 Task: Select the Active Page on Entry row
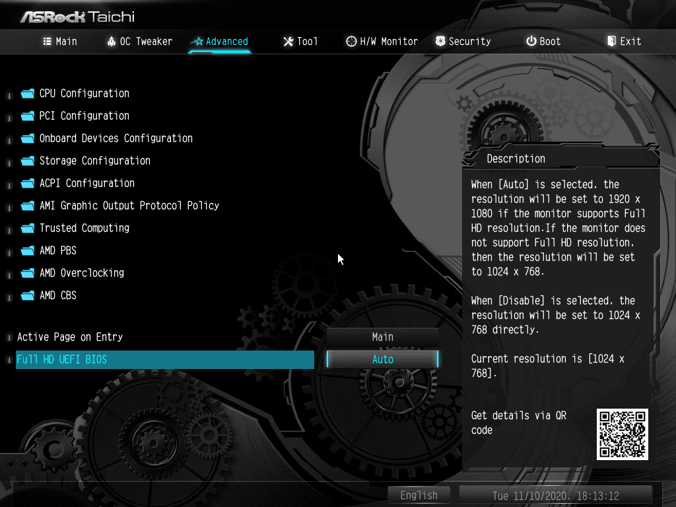(164, 337)
